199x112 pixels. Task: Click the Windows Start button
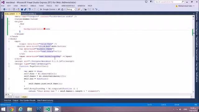[3, 109]
